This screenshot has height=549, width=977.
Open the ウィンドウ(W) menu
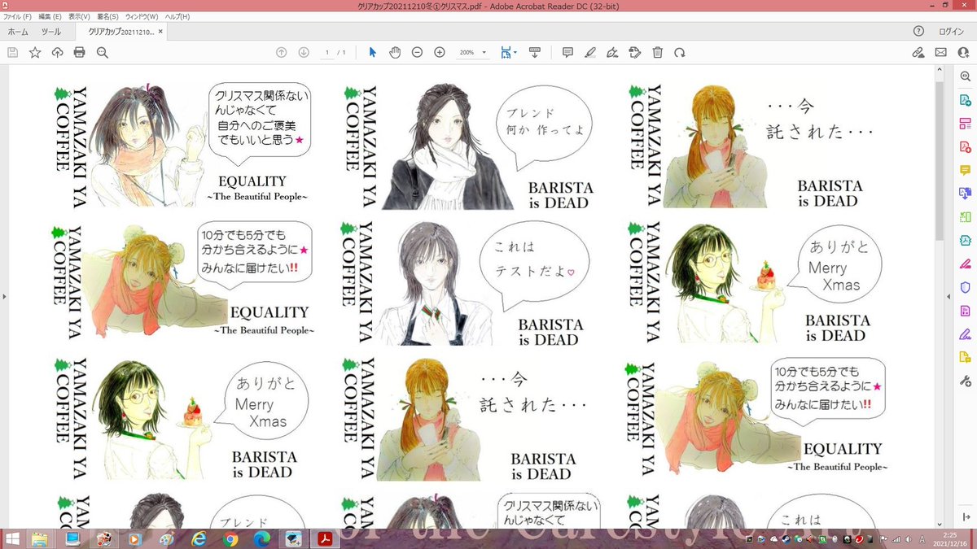pyautogui.click(x=142, y=16)
